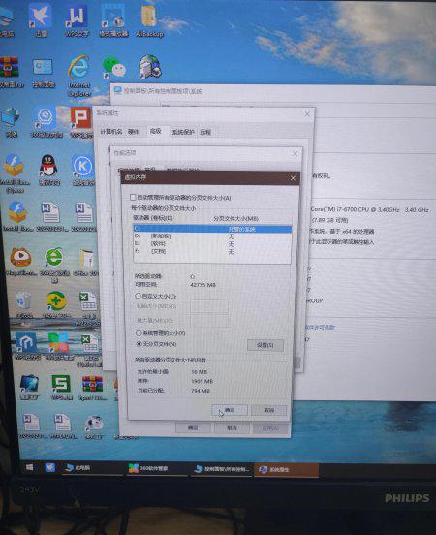Image resolution: width=436 pixels, height=535 pixels.
Task: Select drive C: in the paging list
Action: click(x=212, y=229)
